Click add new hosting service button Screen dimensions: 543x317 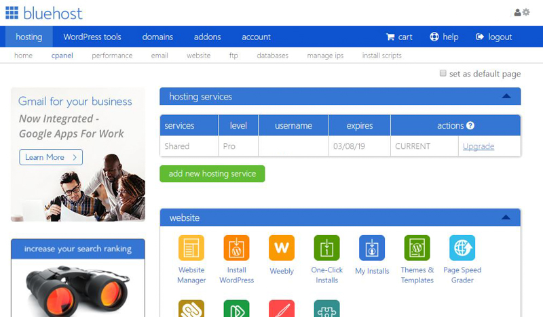click(212, 173)
